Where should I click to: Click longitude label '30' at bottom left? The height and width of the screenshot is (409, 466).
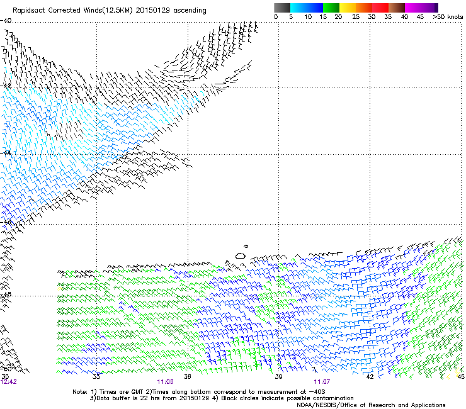pos(5,377)
